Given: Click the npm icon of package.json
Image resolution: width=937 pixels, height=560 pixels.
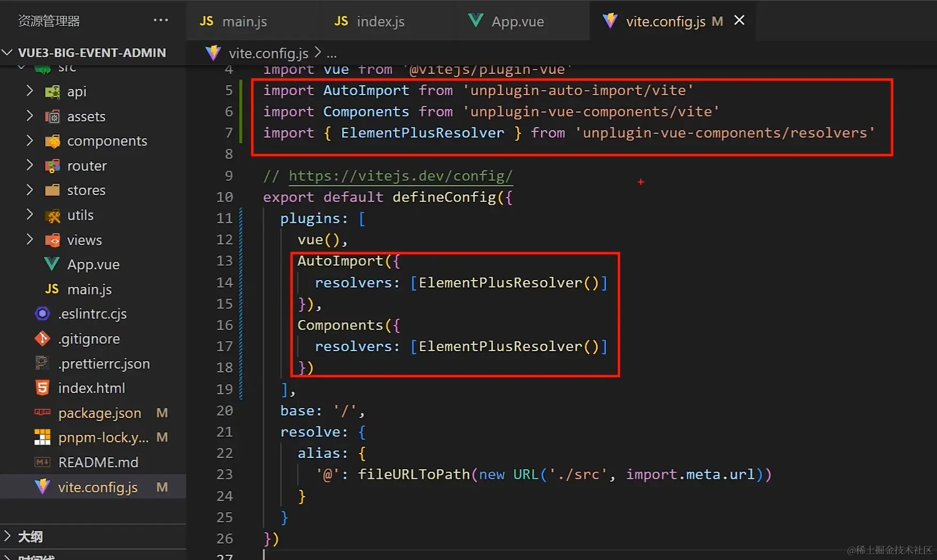Looking at the screenshot, I should coord(42,413).
